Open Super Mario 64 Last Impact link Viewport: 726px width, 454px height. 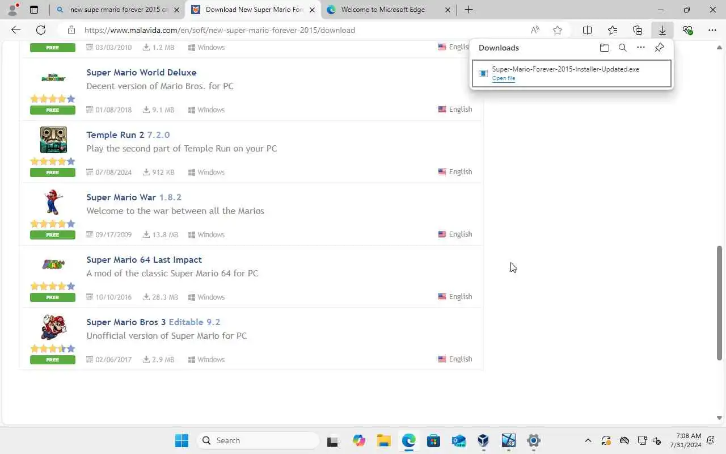click(x=144, y=259)
